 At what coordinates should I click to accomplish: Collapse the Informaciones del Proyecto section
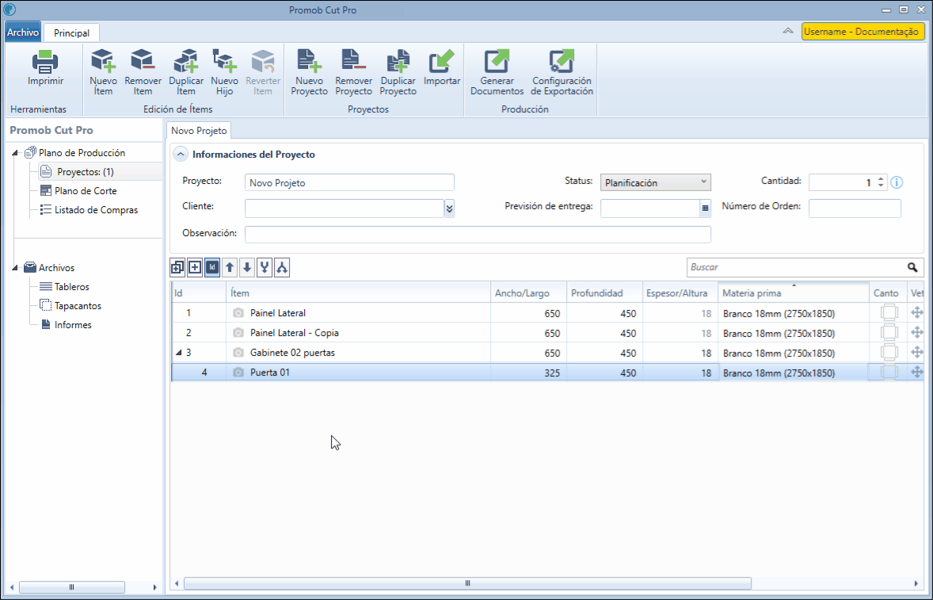pos(181,155)
